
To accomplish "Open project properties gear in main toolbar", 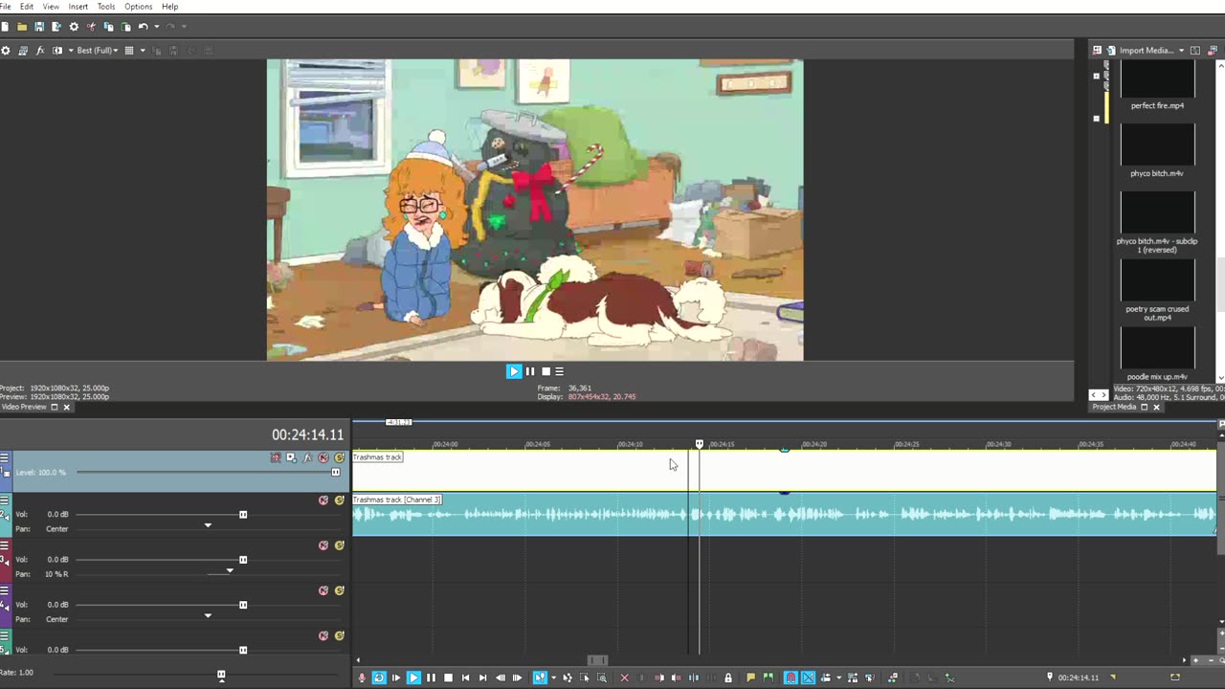I will [74, 27].
